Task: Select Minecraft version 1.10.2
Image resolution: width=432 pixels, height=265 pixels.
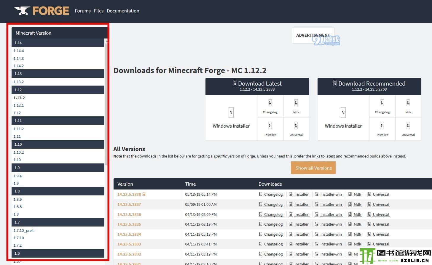Action: [19, 152]
